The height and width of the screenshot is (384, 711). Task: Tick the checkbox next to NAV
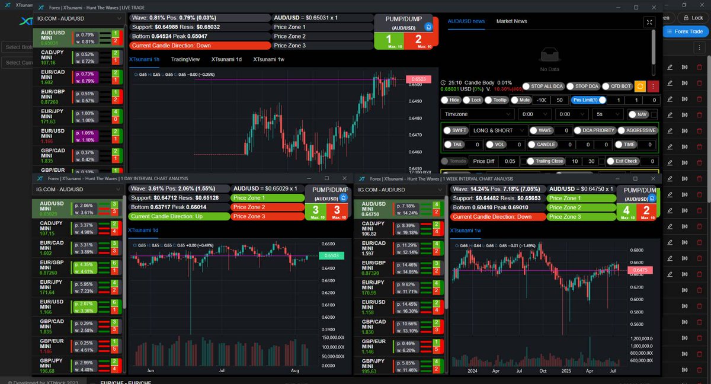point(654,114)
